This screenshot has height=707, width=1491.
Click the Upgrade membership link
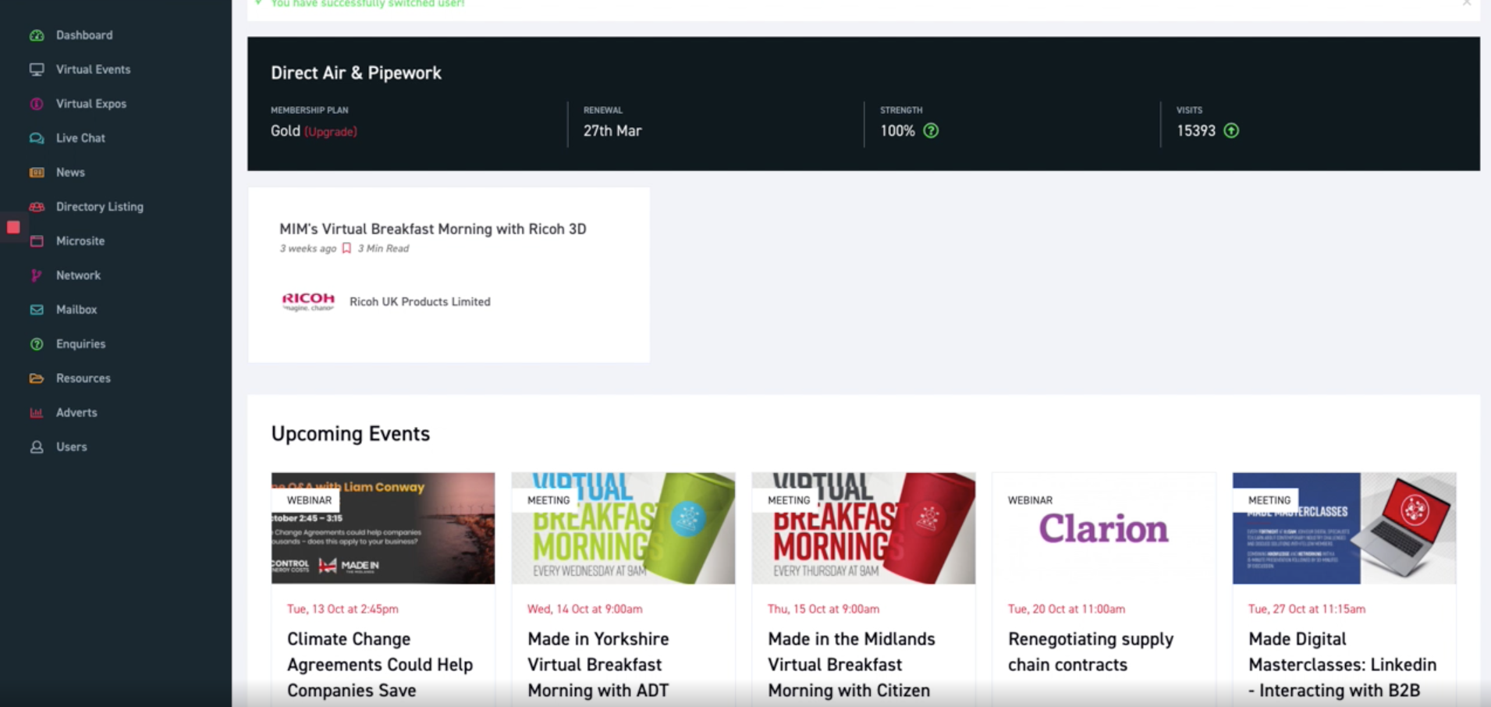(x=331, y=132)
